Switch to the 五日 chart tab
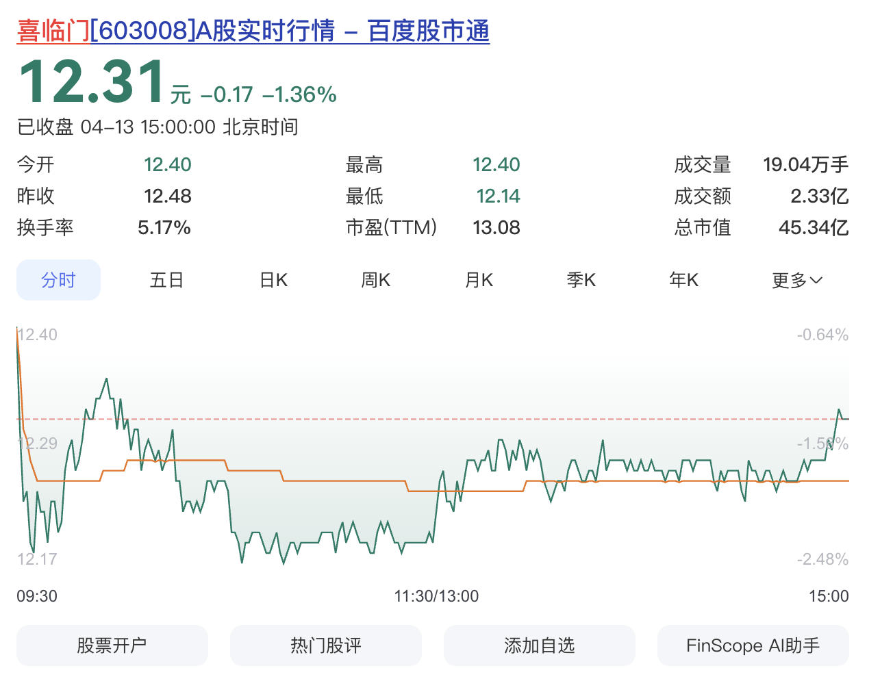Viewport: 893px width, 679px height. tap(166, 280)
